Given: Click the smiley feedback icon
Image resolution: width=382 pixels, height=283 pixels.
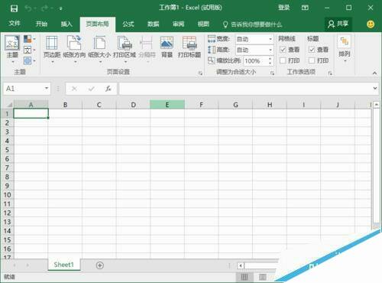Looking at the screenshot, I should 371,24.
